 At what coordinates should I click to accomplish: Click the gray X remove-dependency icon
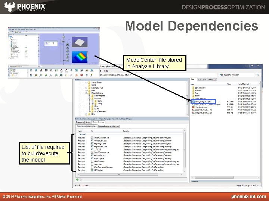81,179
